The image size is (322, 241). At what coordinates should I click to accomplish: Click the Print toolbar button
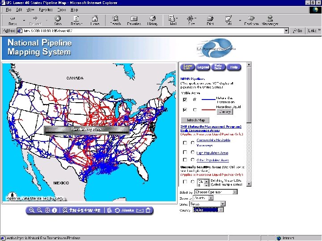[210, 20]
